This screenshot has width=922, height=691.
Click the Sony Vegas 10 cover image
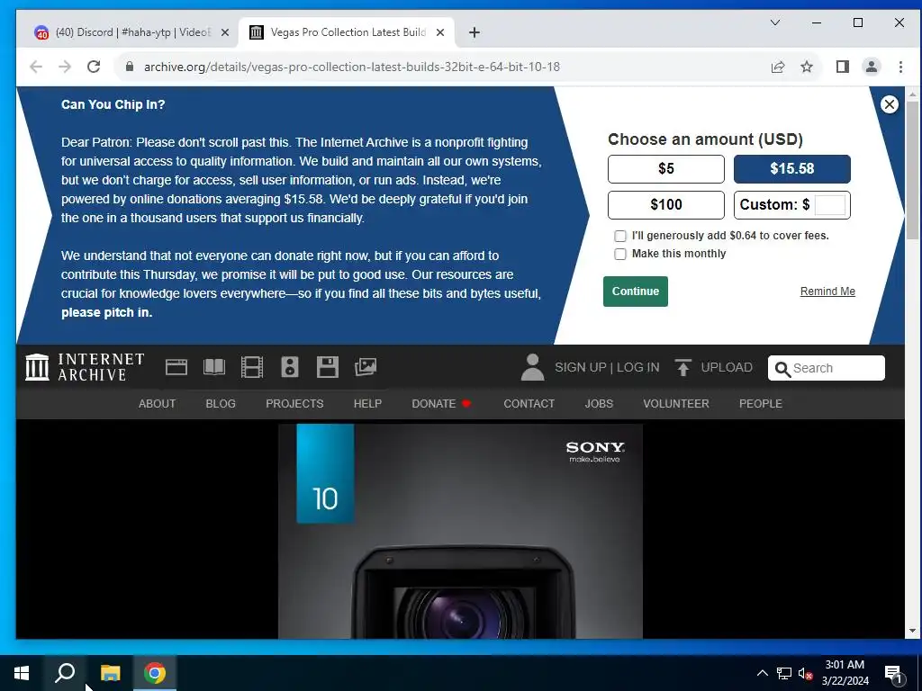pos(460,531)
